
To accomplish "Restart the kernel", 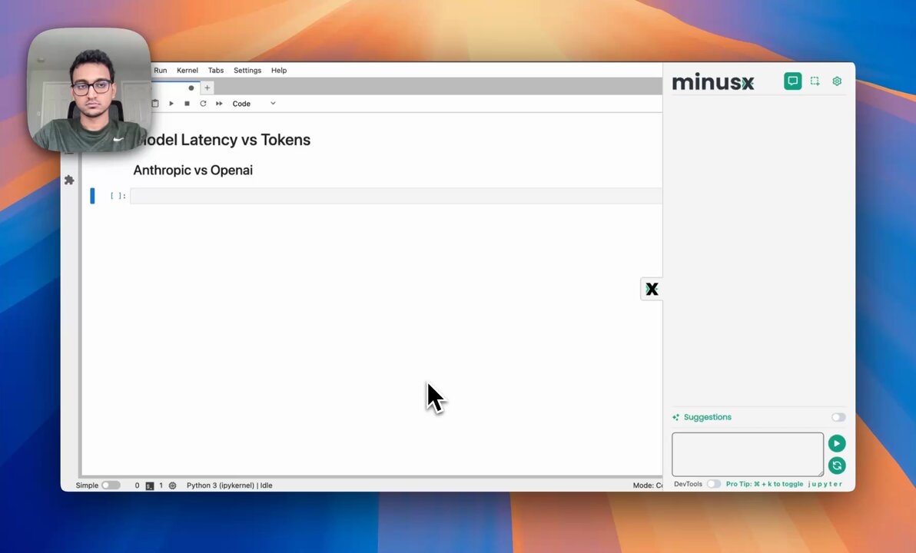I will 203,104.
